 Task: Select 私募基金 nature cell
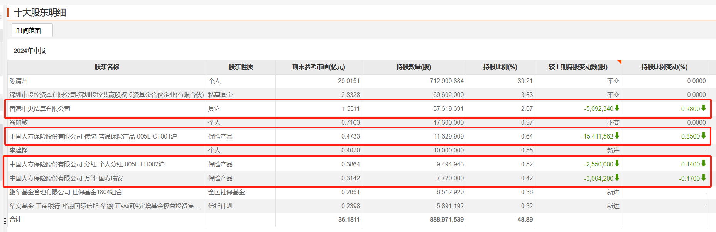(220, 95)
